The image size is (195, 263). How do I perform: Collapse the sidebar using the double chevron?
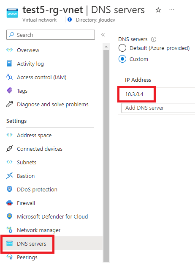(x=103, y=35)
